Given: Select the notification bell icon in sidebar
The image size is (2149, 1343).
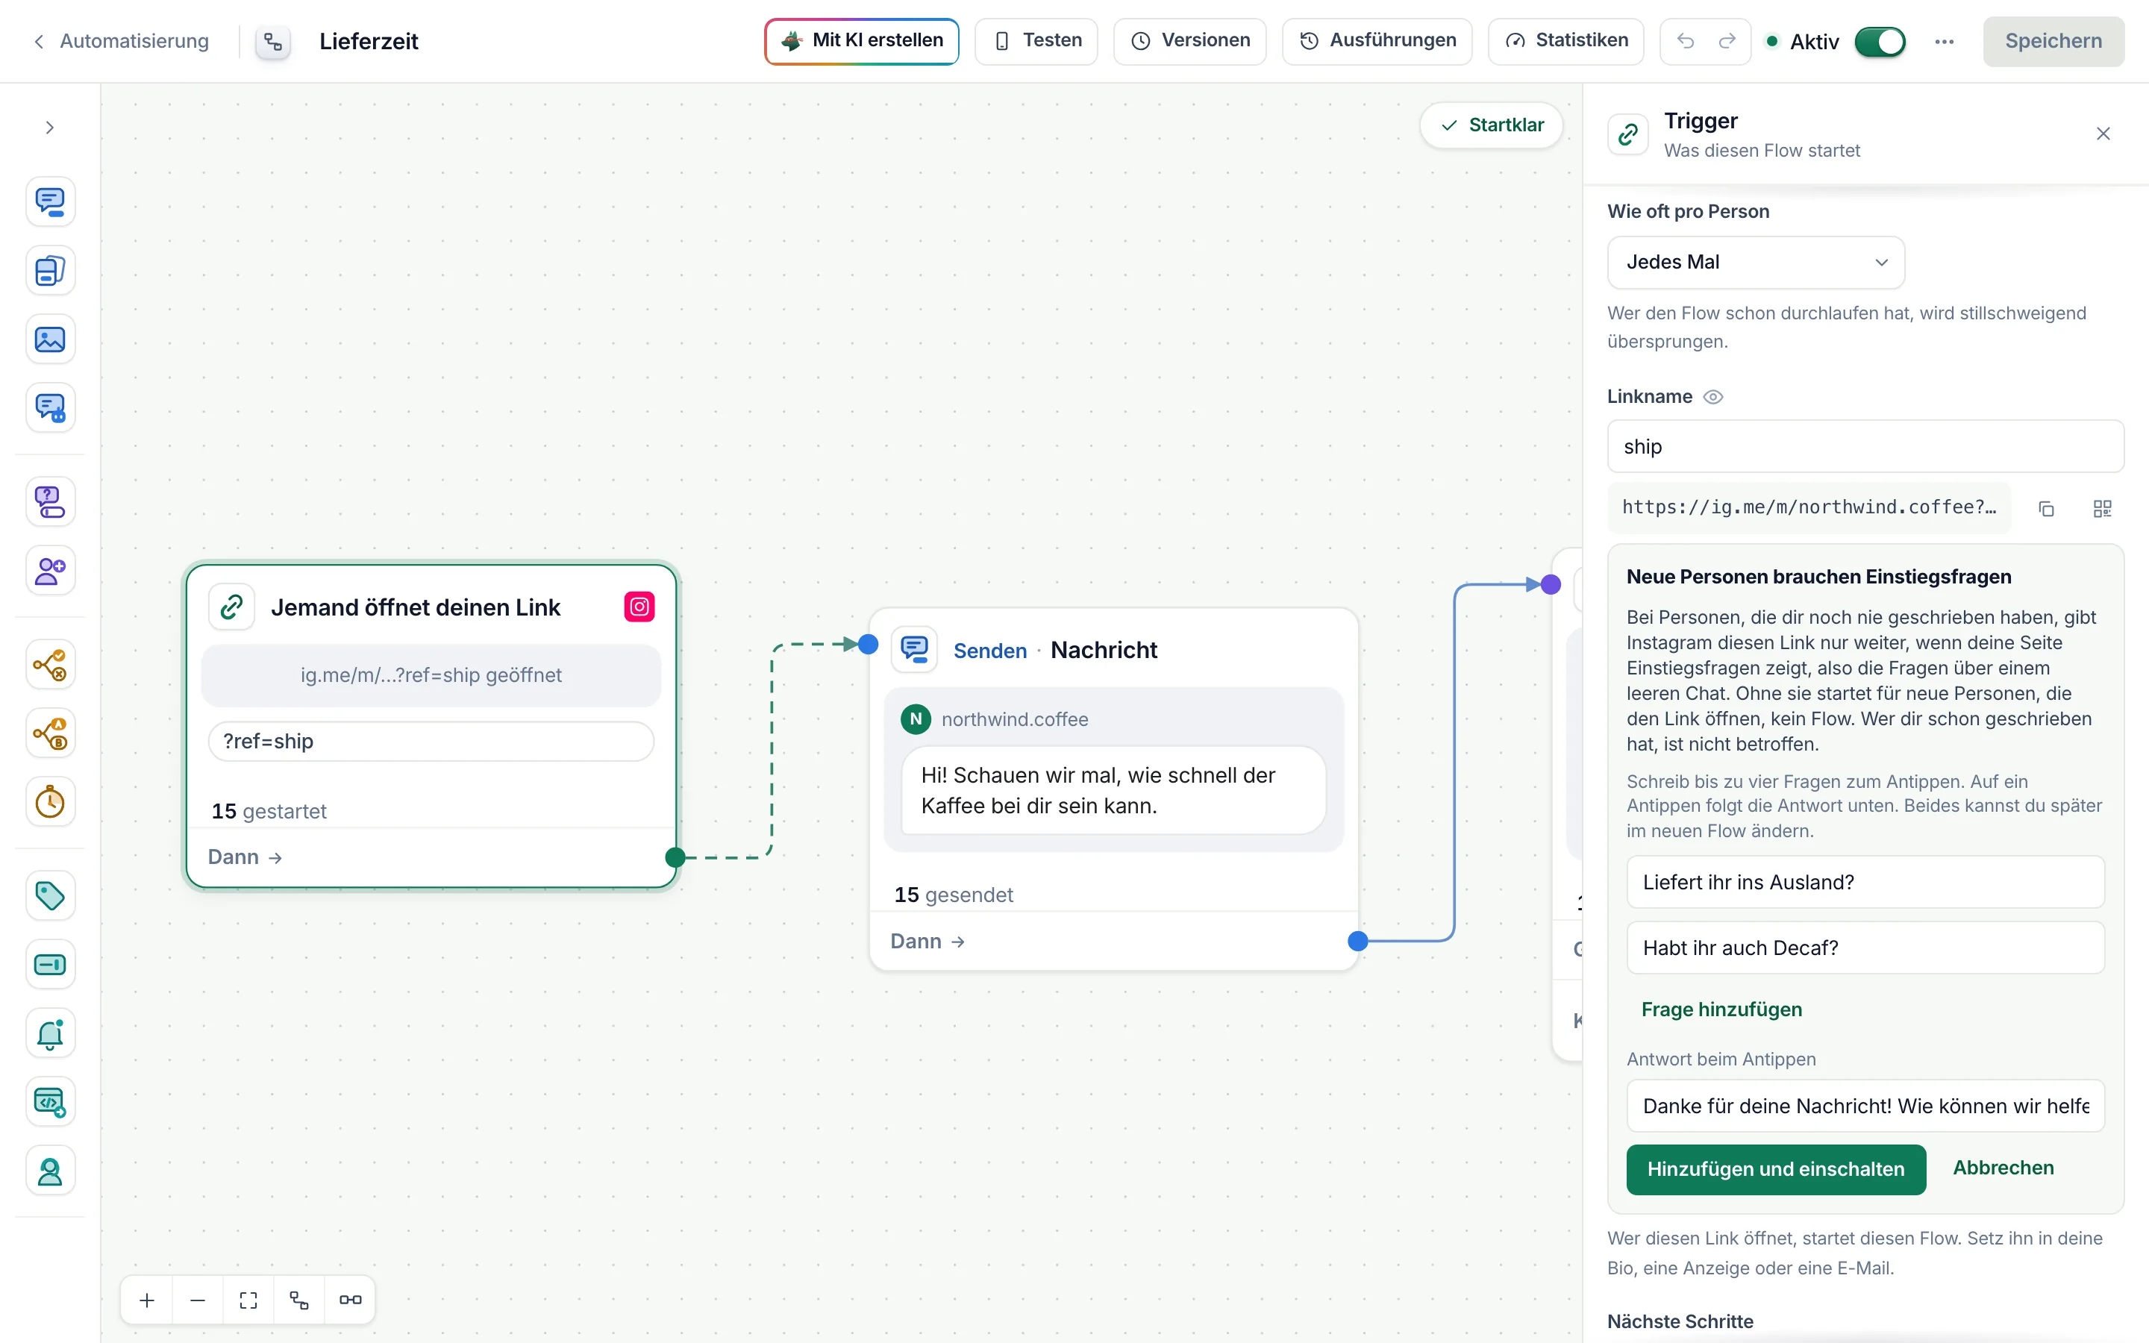Looking at the screenshot, I should click(x=50, y=1033).
